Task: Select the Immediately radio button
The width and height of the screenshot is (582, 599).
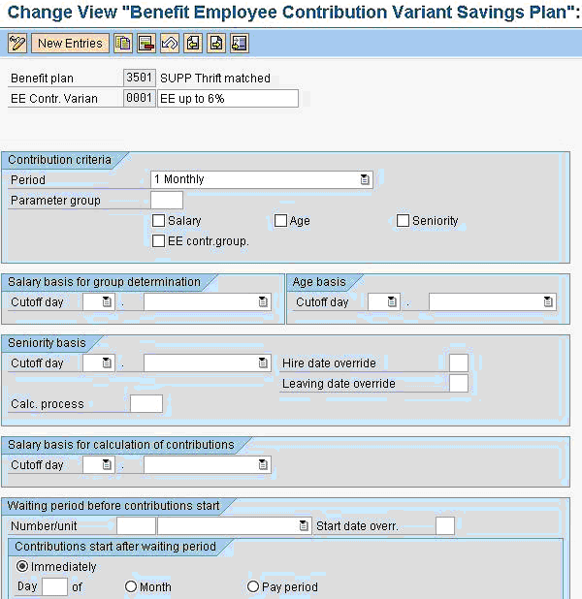Action: [23, 567]
